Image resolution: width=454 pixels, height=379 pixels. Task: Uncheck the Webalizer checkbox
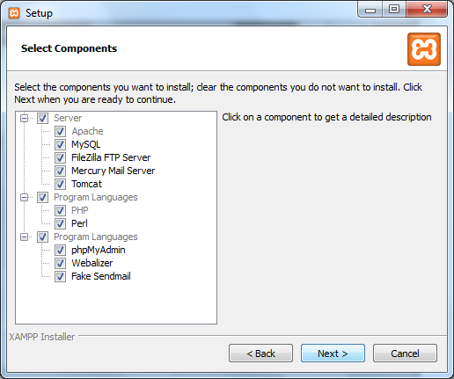coord(60,263)
